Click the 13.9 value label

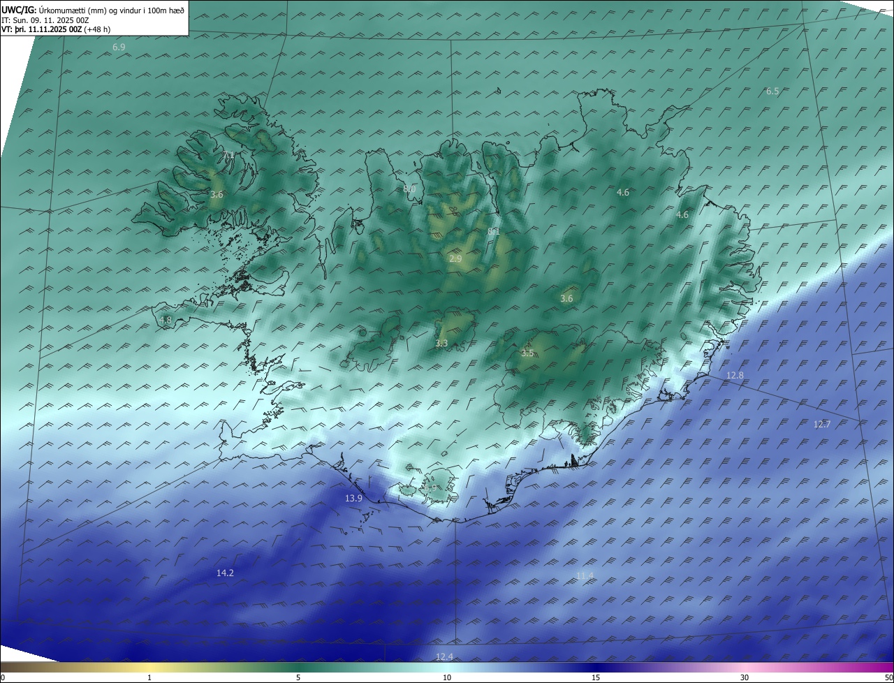pos(353,499)
